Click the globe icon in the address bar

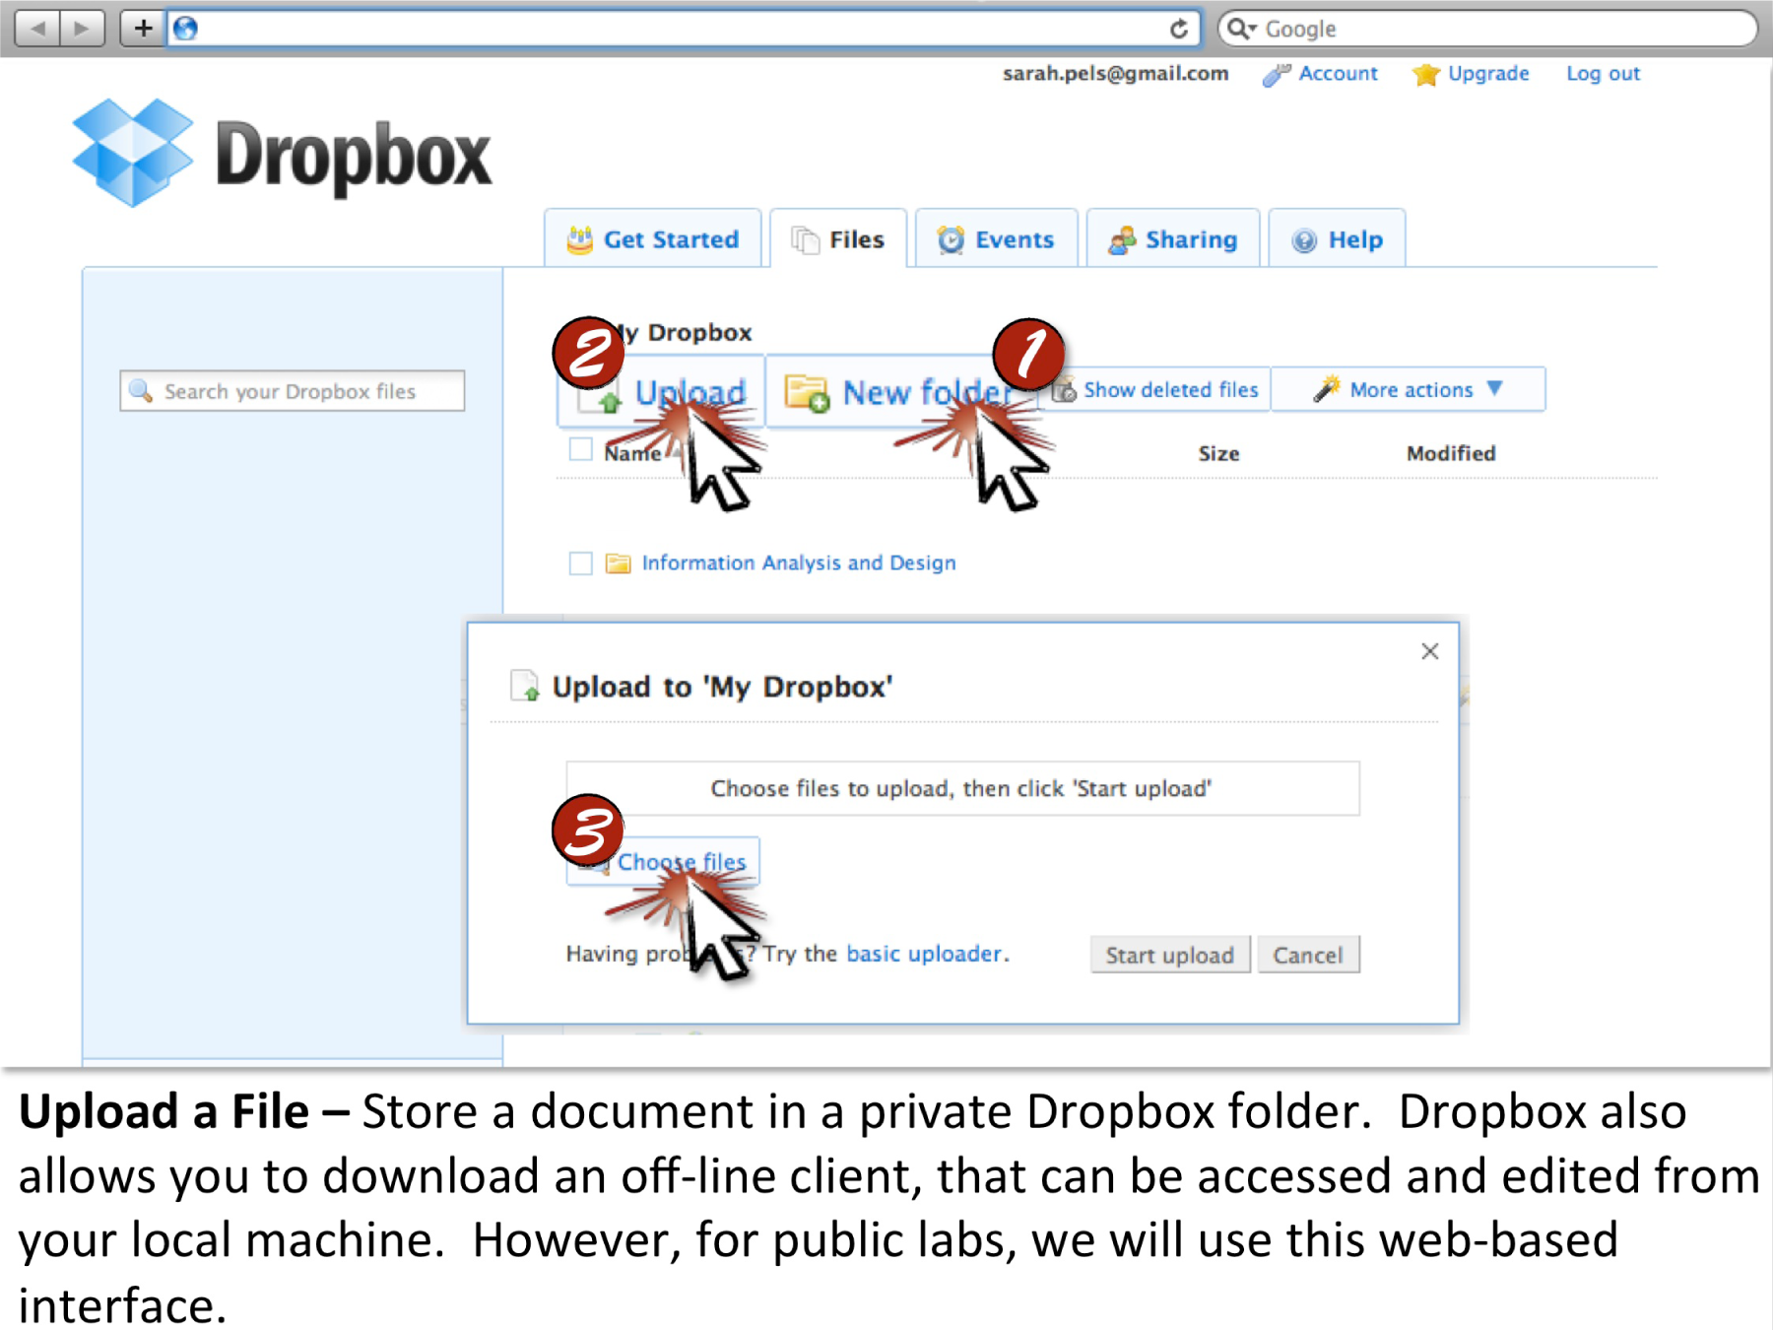point(185,29)
